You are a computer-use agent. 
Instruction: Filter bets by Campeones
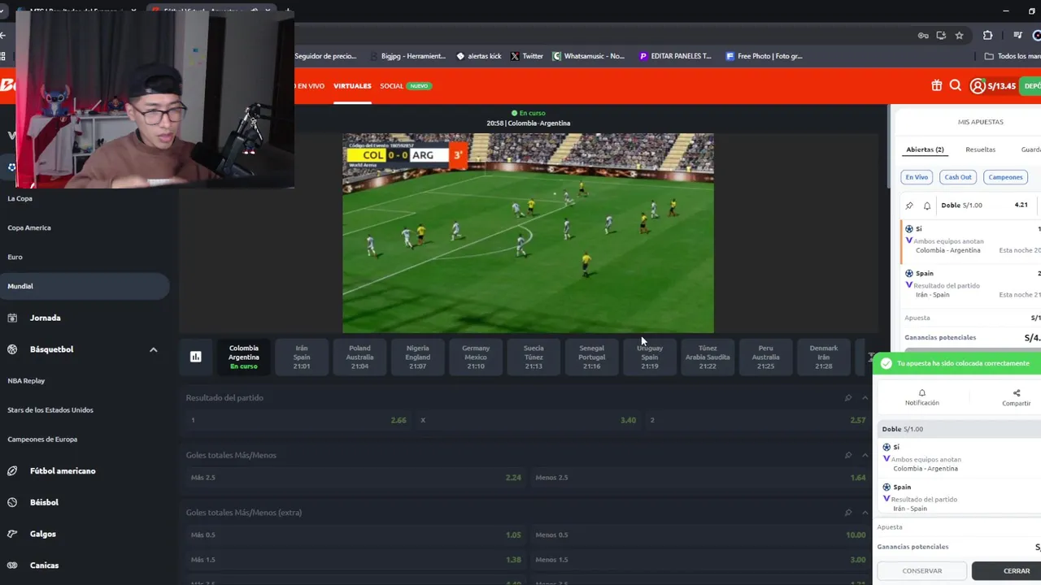pyautogui.click(x=1005, y=177)
